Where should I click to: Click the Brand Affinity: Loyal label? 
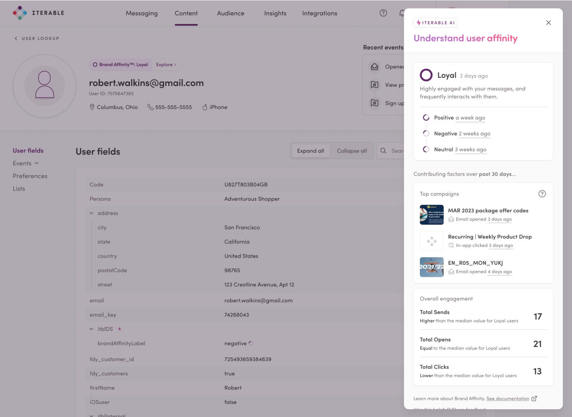pyautogui.click(x=120, y=65)
